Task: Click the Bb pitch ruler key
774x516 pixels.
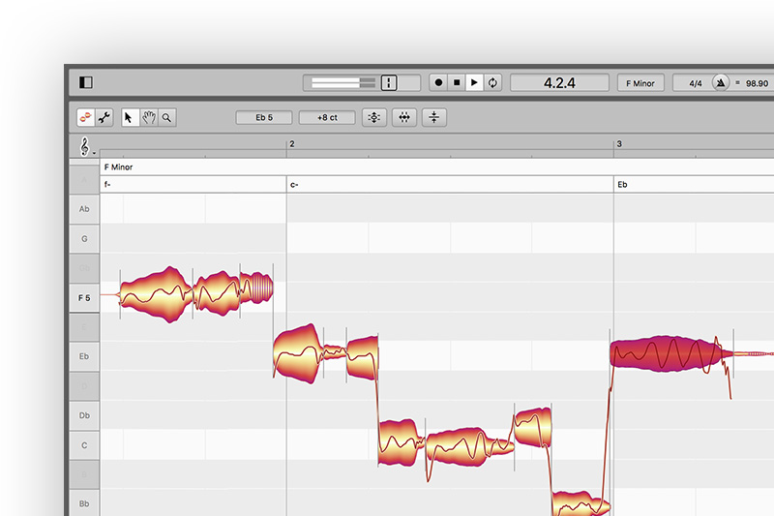Action: [x=84, y=503]
